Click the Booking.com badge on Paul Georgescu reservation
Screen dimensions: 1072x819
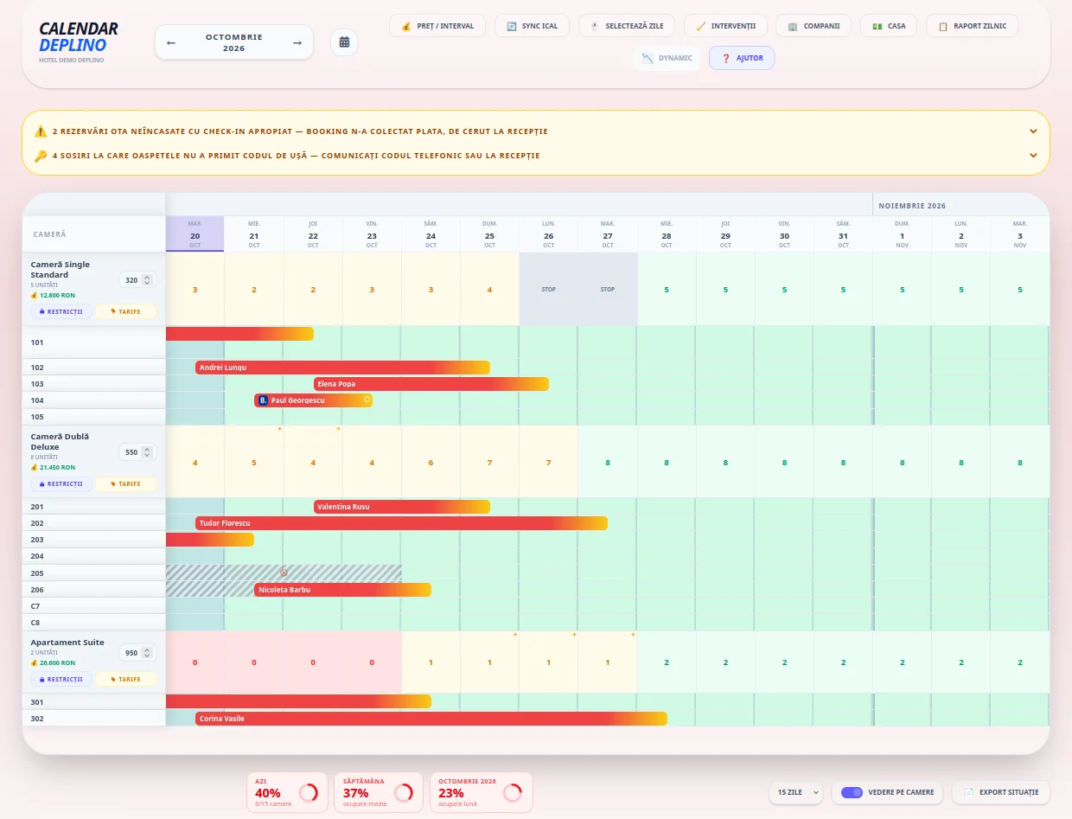[263, 400]
